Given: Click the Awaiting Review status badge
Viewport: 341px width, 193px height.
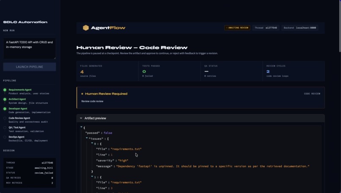Looking at the screenshot, I should (237, 28).
